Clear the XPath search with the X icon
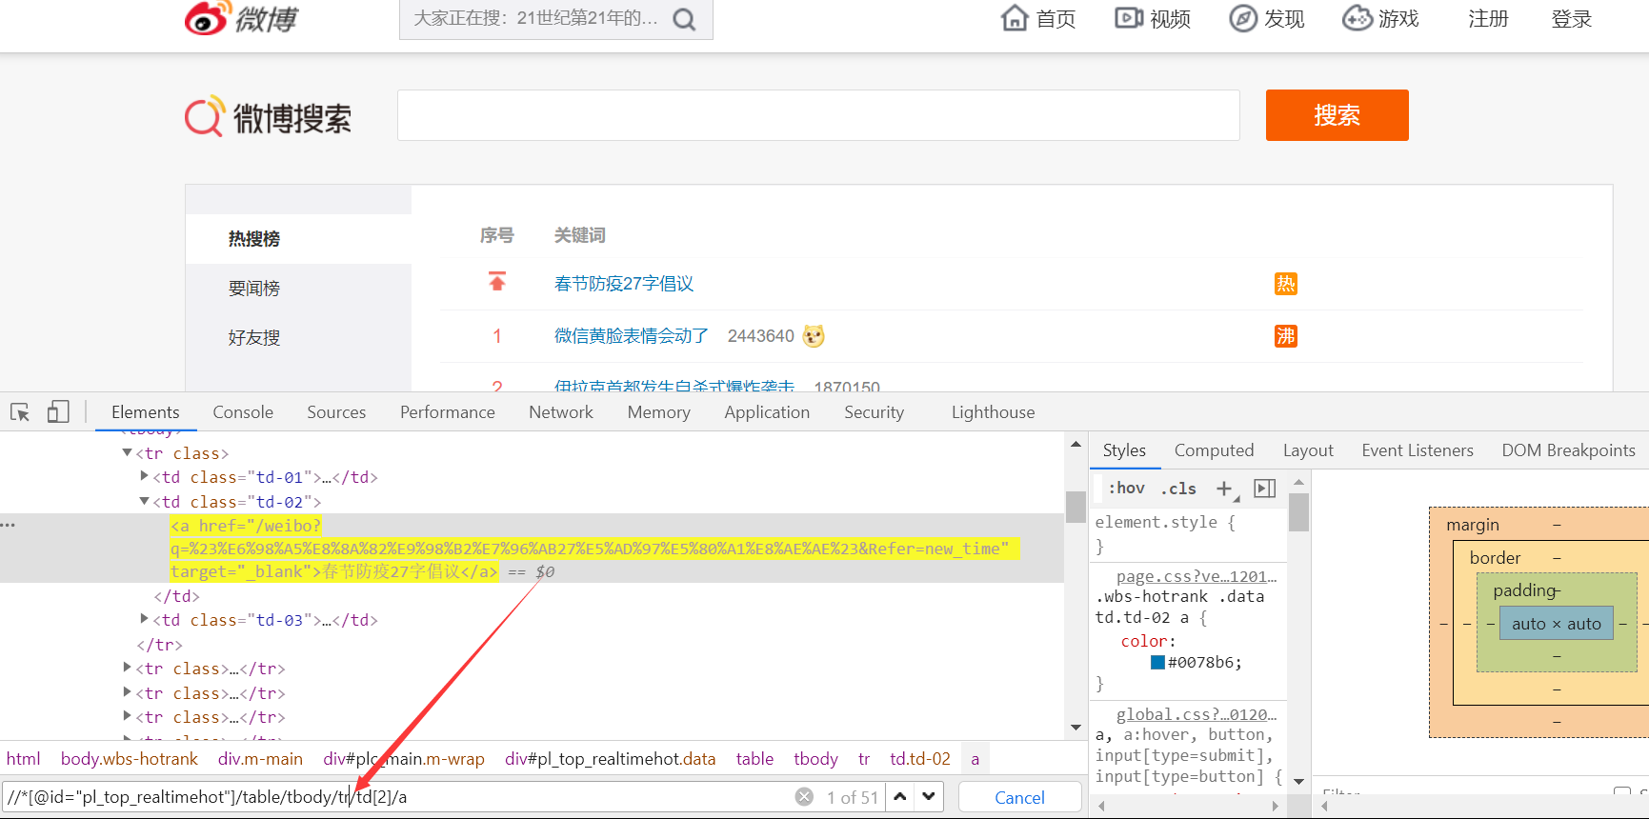This screenshot has width=1649, height=819. [x=805, y=797]
